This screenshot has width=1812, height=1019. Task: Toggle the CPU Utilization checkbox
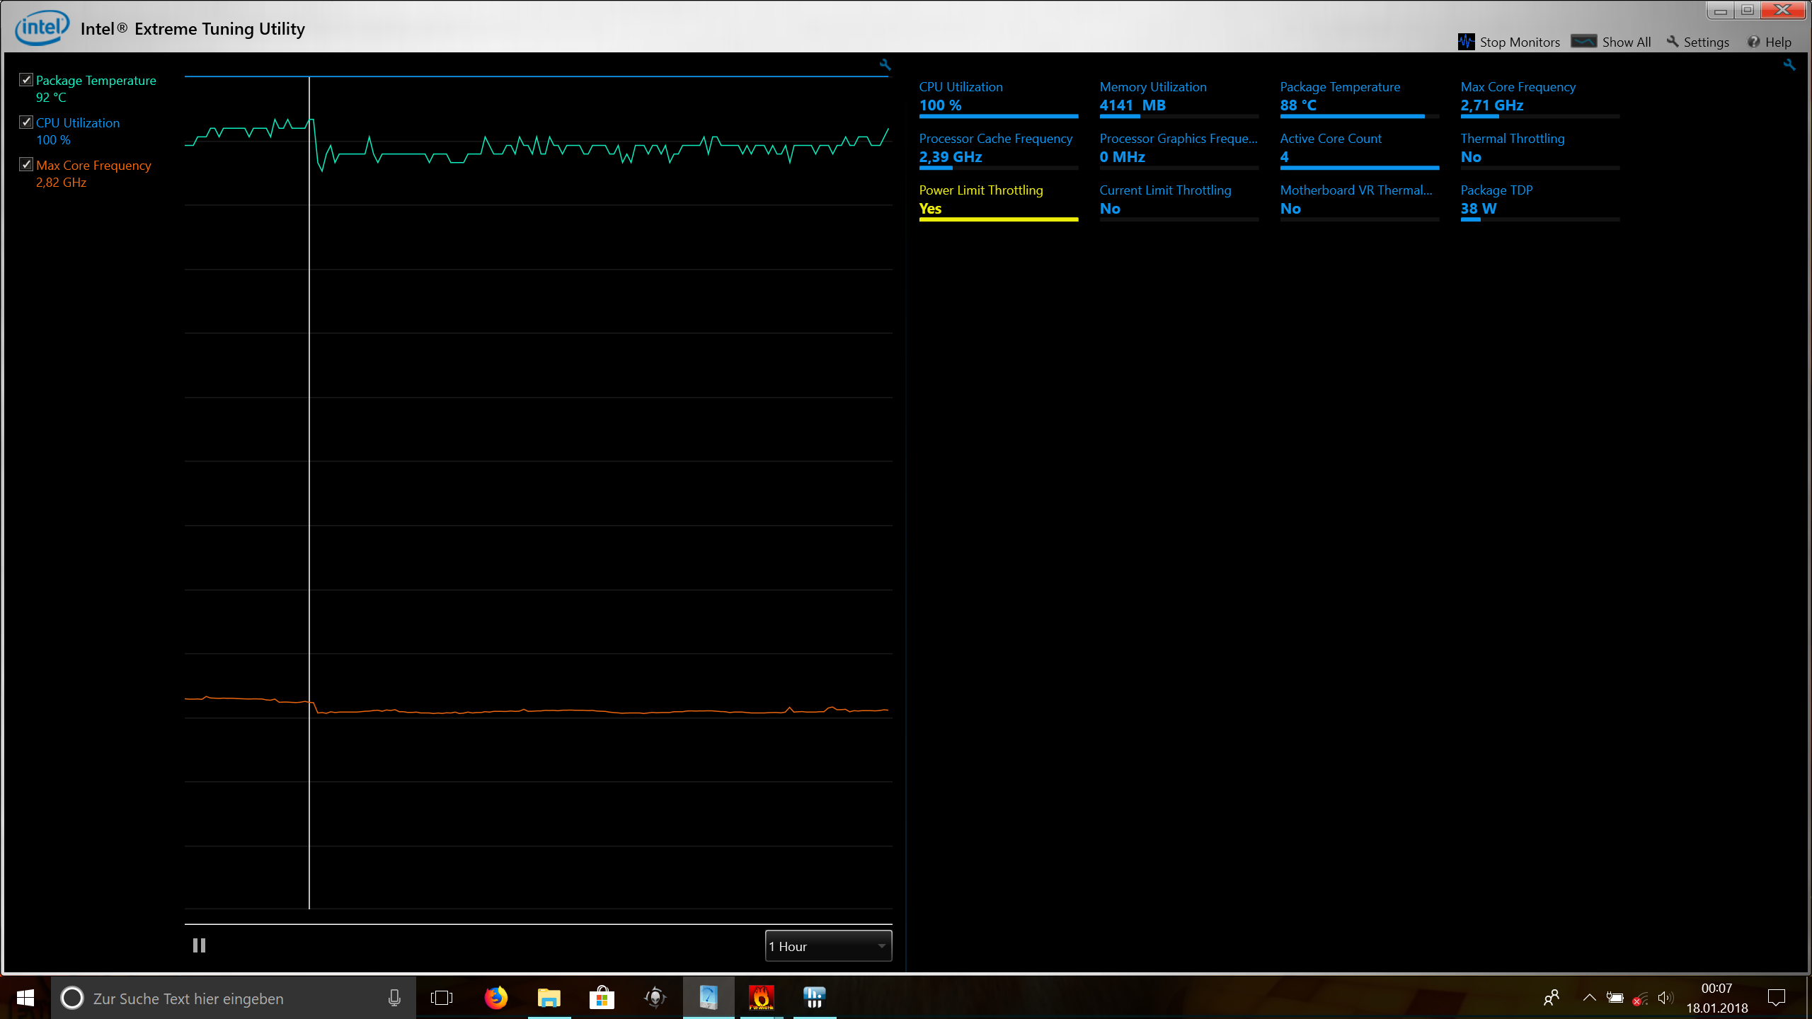point(26,122)
